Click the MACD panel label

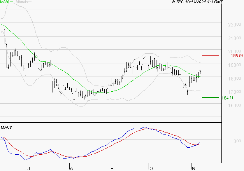(x=7, y=127)
